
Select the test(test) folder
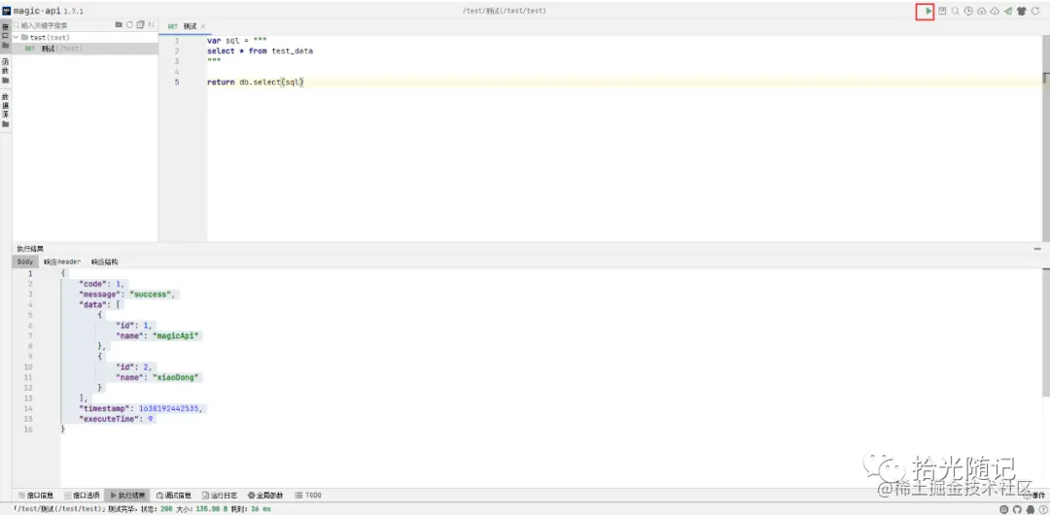pos(85,38)
